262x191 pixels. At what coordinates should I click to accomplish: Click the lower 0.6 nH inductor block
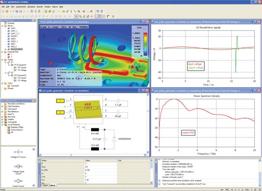(x=95, y=149)
